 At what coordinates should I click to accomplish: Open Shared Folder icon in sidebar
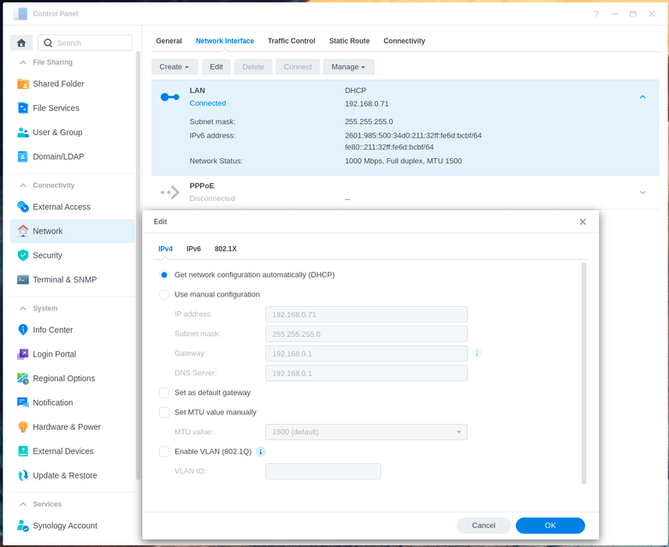[22, 84]
